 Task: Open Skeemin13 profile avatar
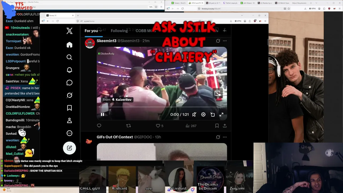90,43
